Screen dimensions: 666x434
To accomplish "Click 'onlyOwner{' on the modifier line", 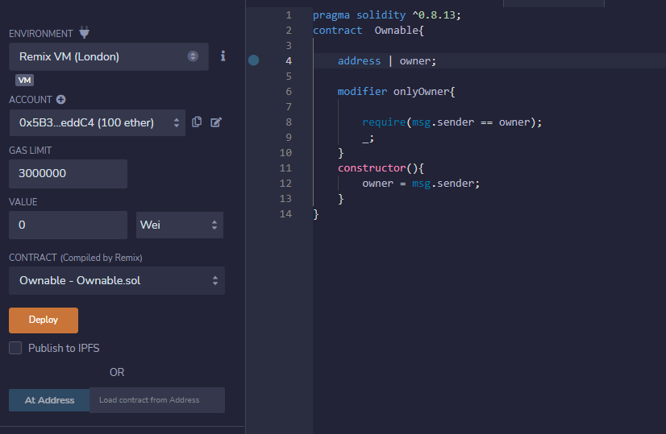I will tap(424, 92).
